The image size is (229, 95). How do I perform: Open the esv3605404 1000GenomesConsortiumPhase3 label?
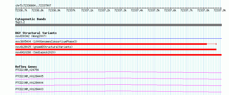[46, 42]
